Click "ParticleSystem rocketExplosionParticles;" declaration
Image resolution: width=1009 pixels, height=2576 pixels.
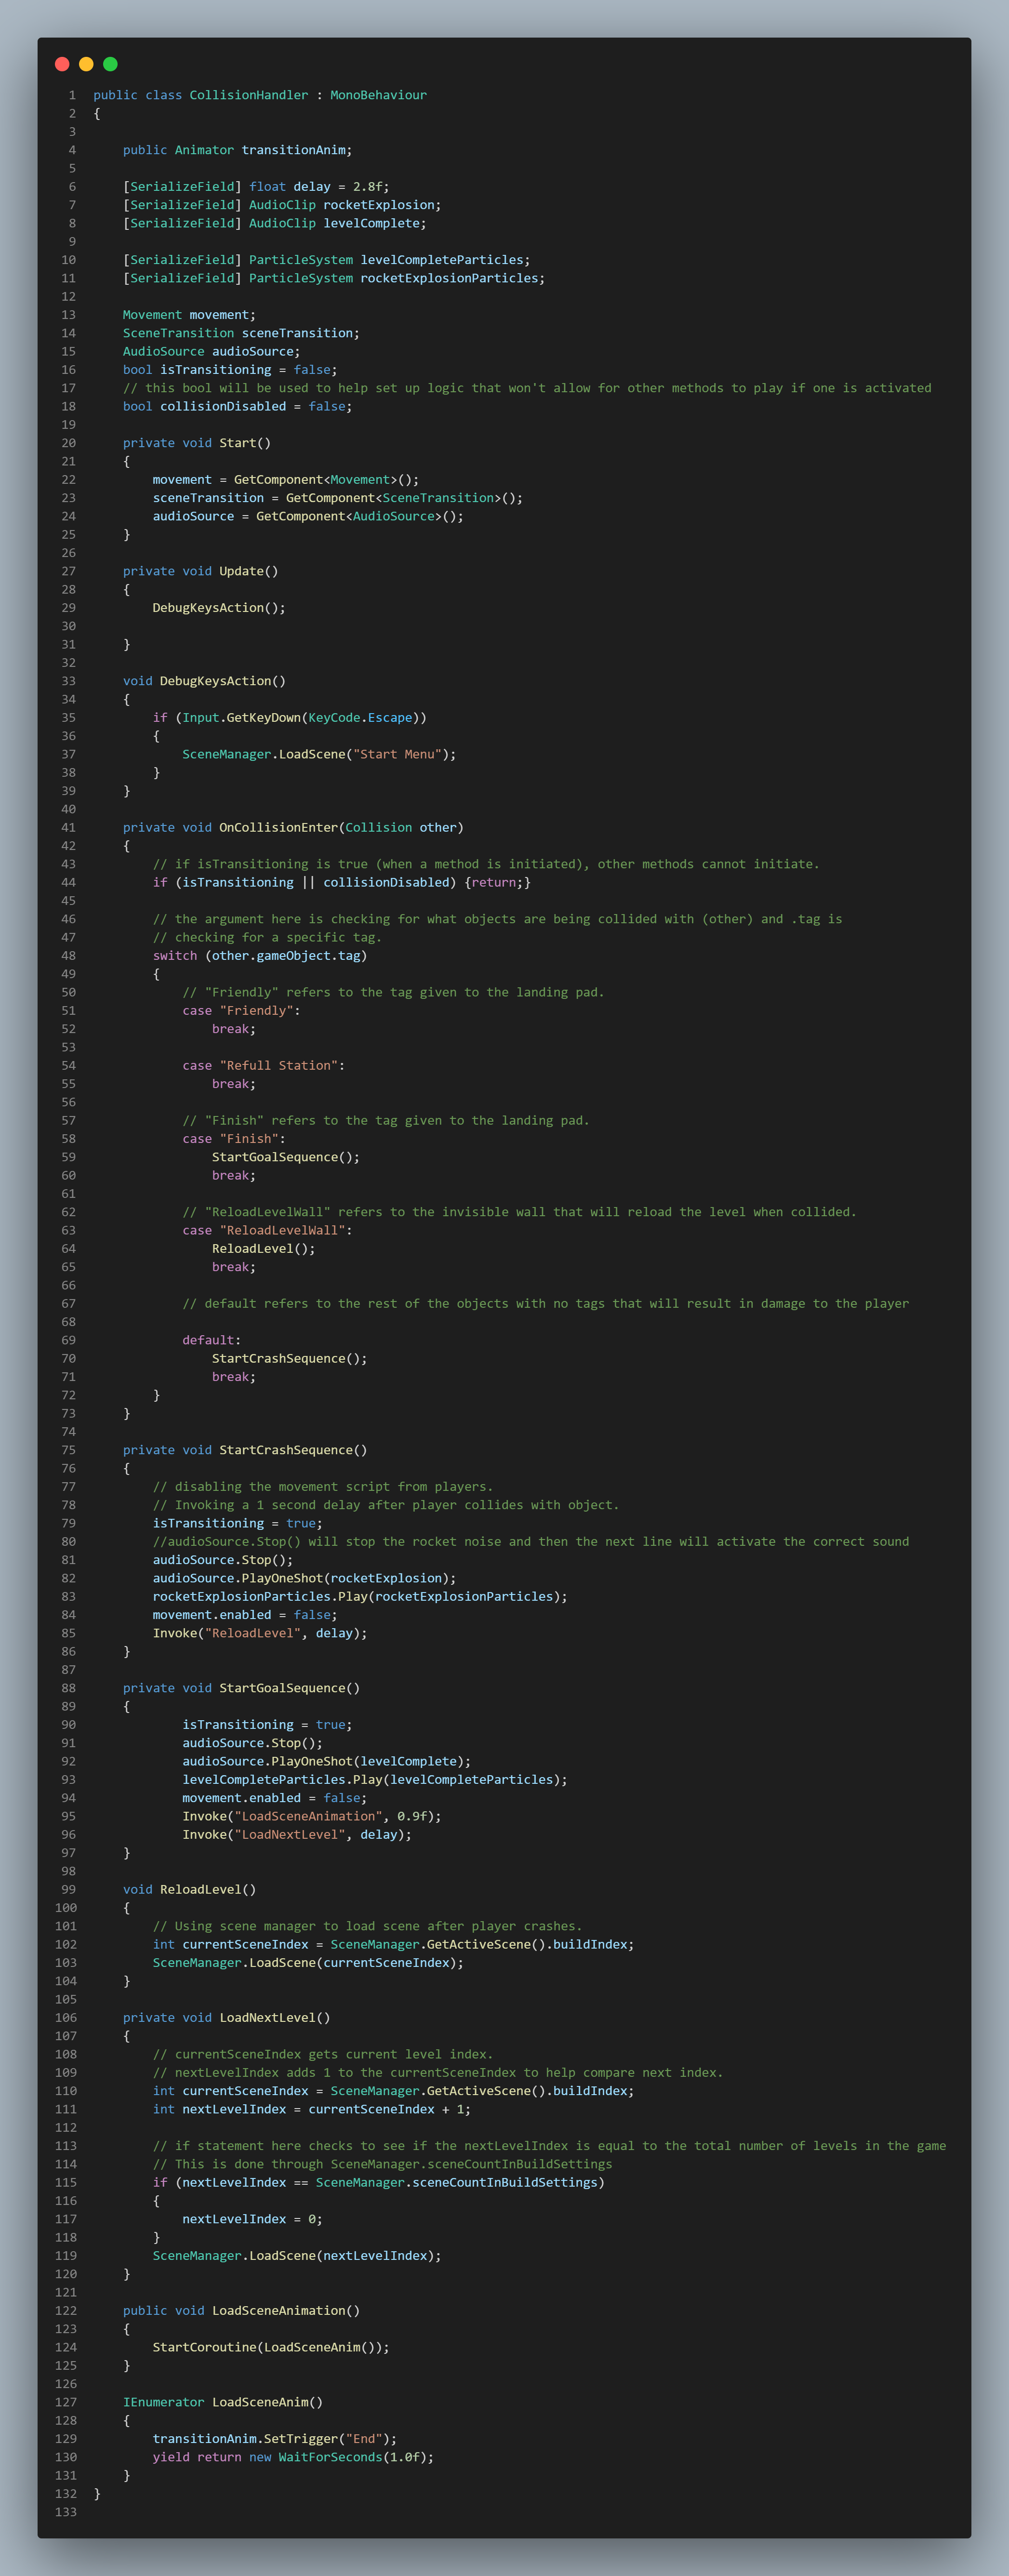[397, 278]
